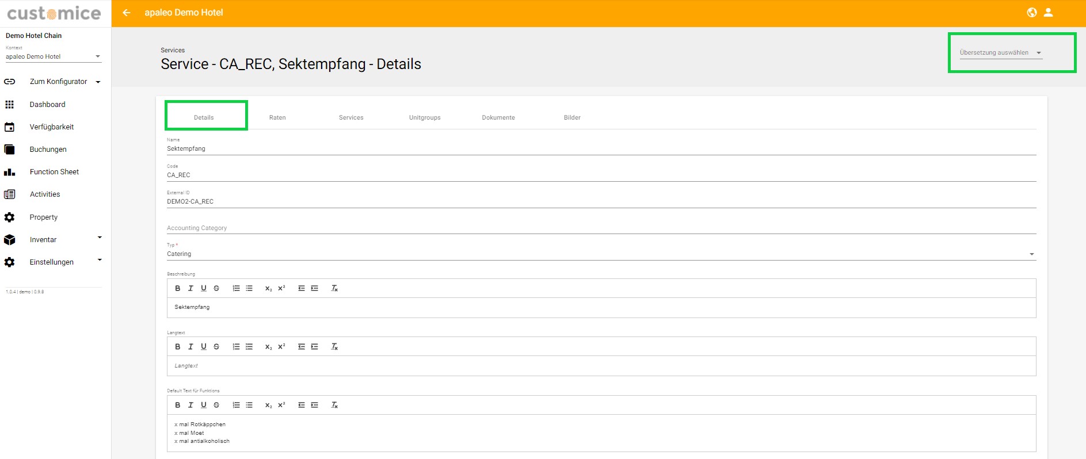Click the Einstellungen gear icon
The height and width of the screenshot is (459, 1086).
click(9, 262)
